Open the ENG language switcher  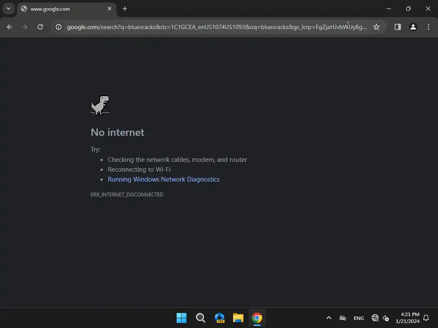click(359, 318)
